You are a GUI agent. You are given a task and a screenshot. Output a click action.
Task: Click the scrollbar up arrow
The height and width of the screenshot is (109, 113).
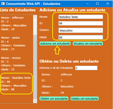point(35,17)
